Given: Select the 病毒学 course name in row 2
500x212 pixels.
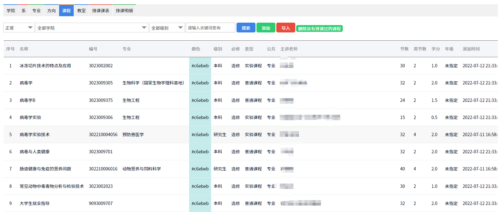Looking at the screenshot, I should click(26, 83).
